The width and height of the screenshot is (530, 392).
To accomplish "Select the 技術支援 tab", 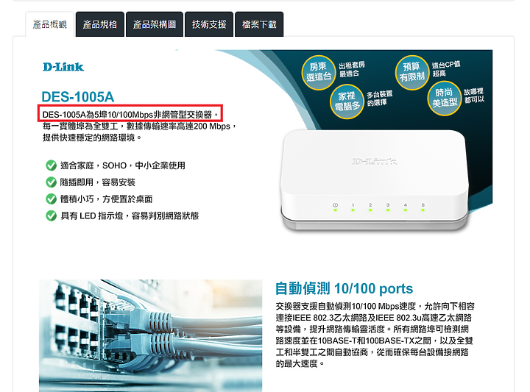I will (x=209, y=24).
